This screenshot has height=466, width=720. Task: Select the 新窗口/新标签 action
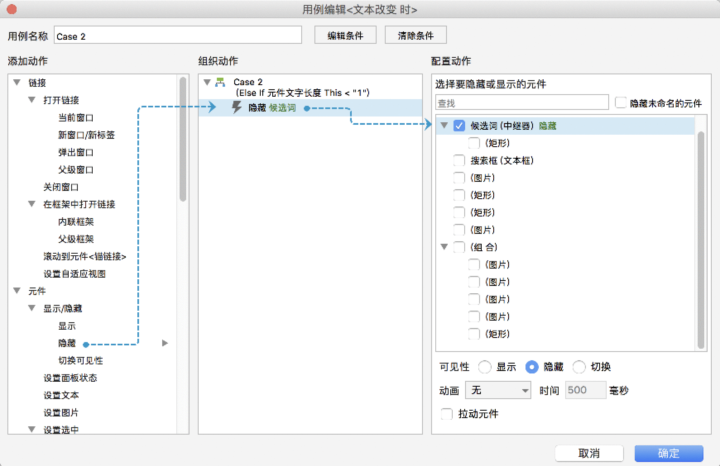tap(86, 135)
